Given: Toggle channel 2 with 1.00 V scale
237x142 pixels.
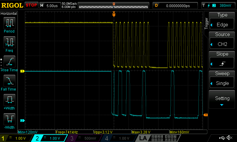Looking at the screenshot, I should (49, 138).
